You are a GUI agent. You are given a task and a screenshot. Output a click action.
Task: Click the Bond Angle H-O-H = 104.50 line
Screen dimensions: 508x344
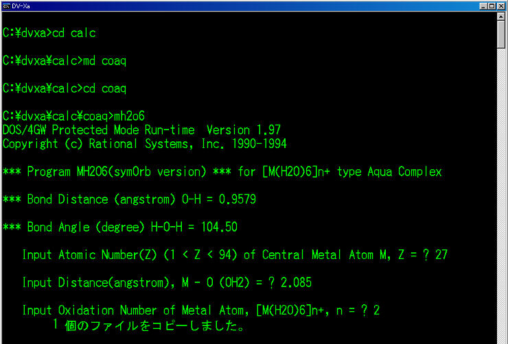(120, 228)
